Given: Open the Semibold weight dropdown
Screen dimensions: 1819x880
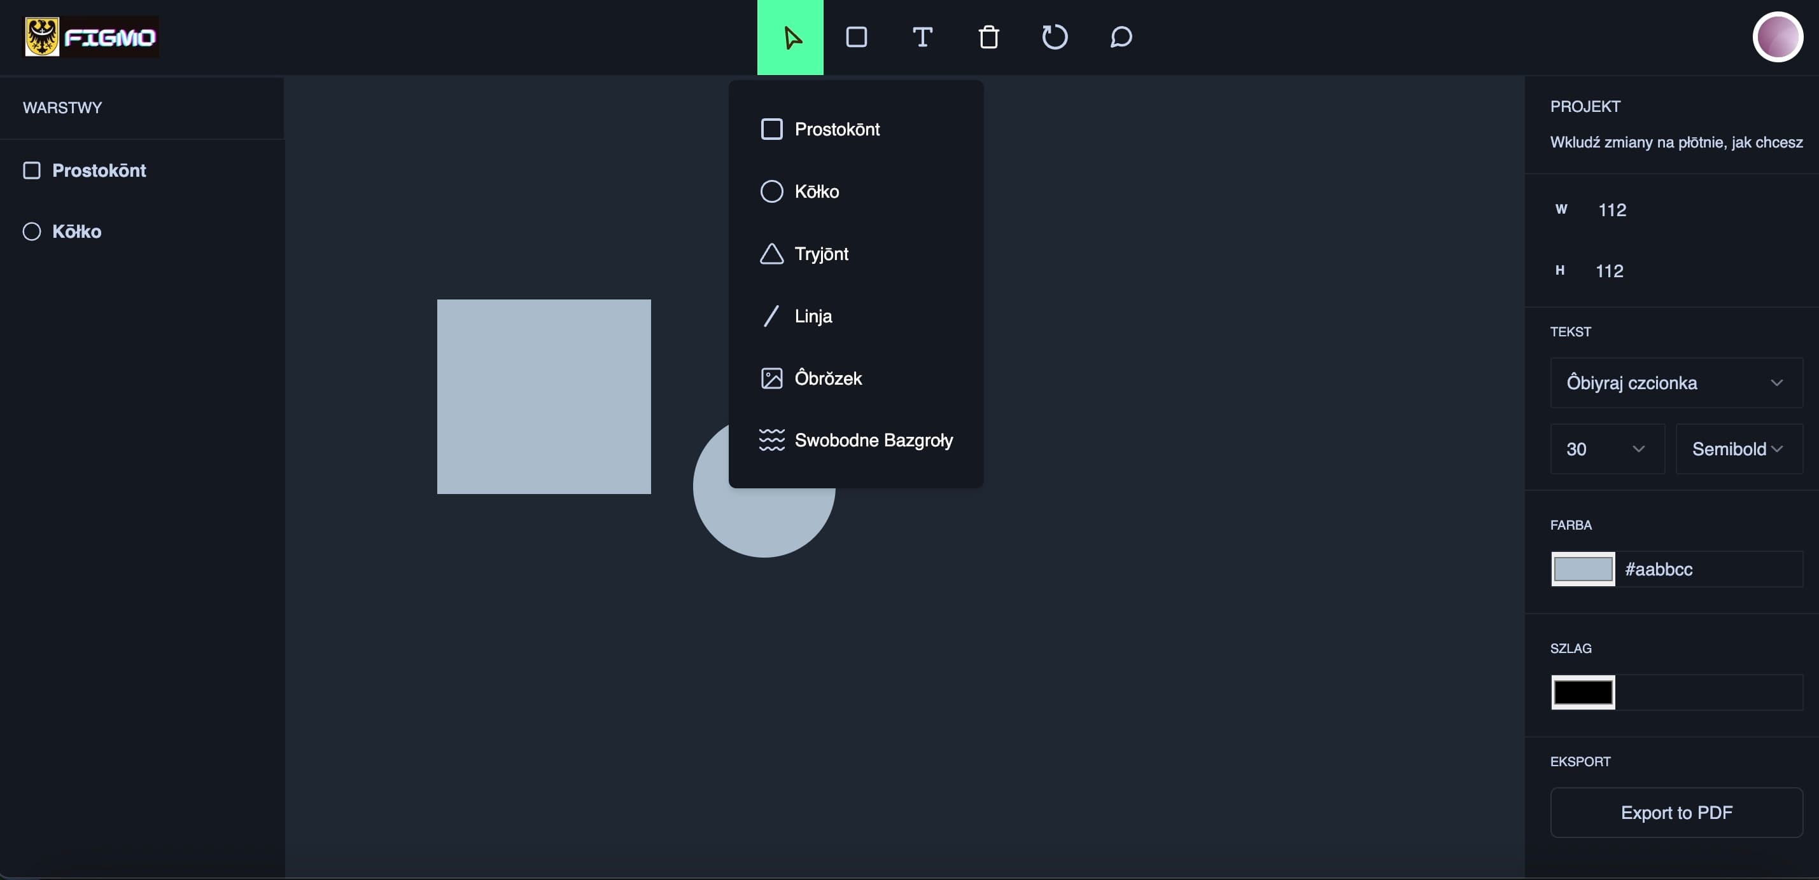Looking at the screenshot, I should (1738, 449).
